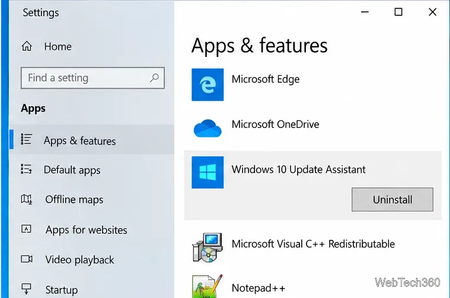
Task: Minimize the Settings window
Action: point(365,12)
